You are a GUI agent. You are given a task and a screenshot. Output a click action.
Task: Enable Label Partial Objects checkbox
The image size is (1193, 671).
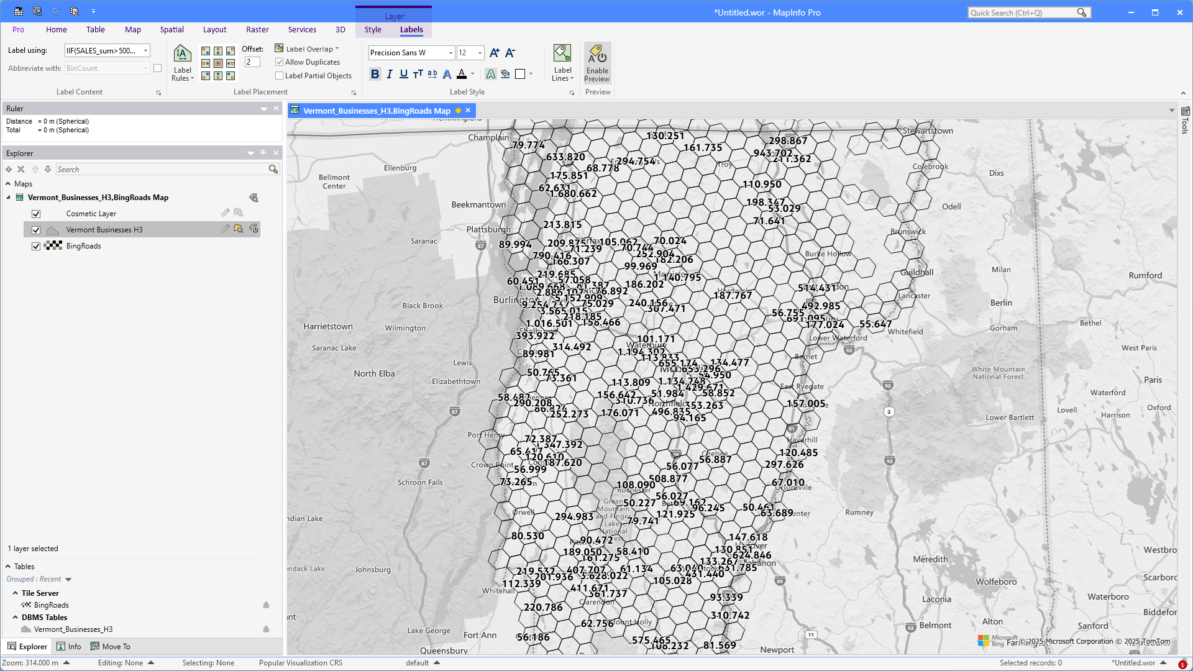pyautogui.click(x=280, y=76)
